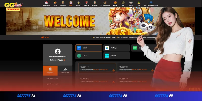Choose PayMaya payment method
Viewport: 202px width, 101px height.
click(x=117, y=48)
